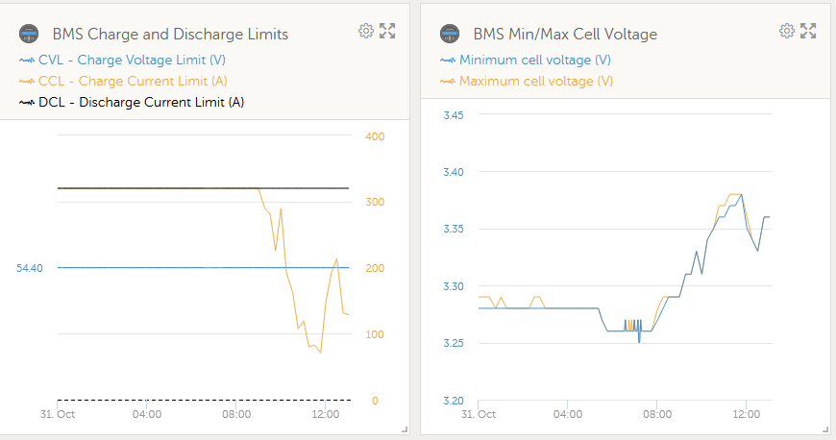Image resolution: width=836 pixels, height=440 pixels.
Task: Open settings gear for BMS Min/Max Cell Voltage
Action: point(786,31)
